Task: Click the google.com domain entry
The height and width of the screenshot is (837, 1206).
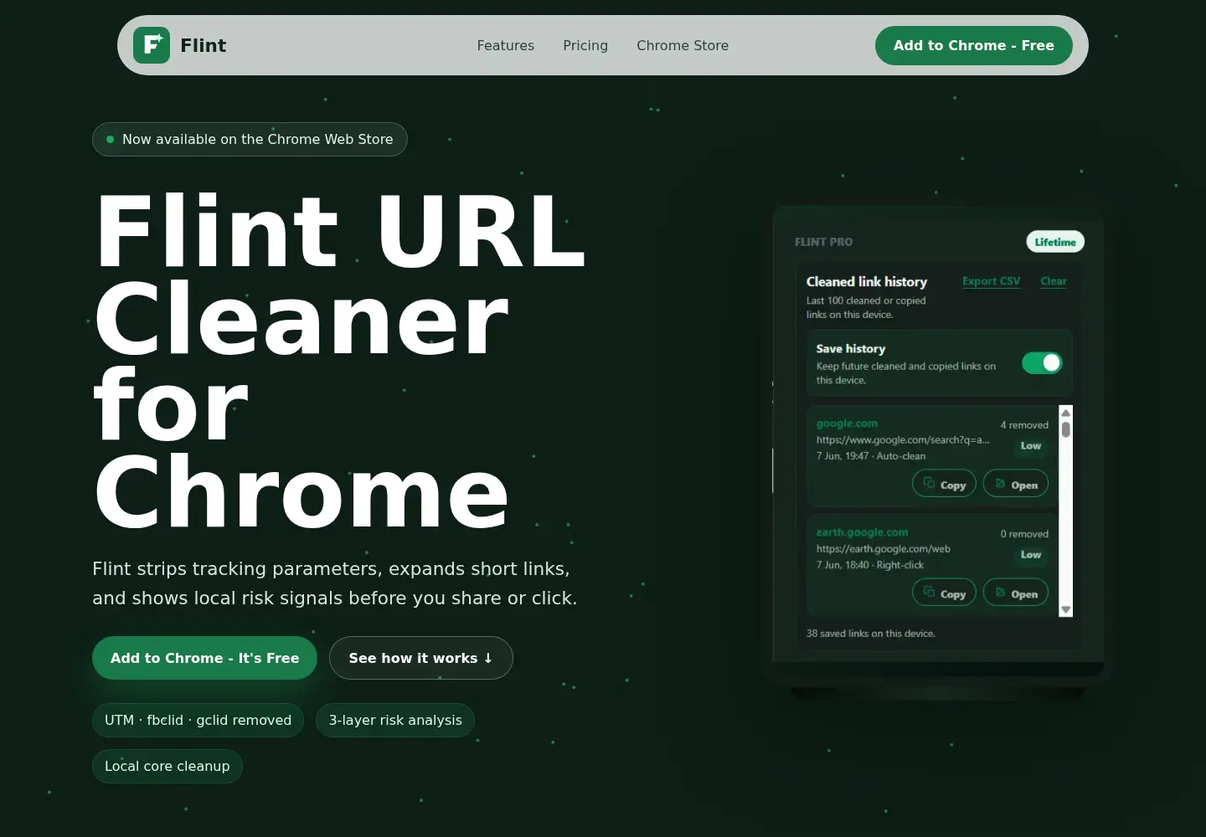Action: [x=847, y=424]
